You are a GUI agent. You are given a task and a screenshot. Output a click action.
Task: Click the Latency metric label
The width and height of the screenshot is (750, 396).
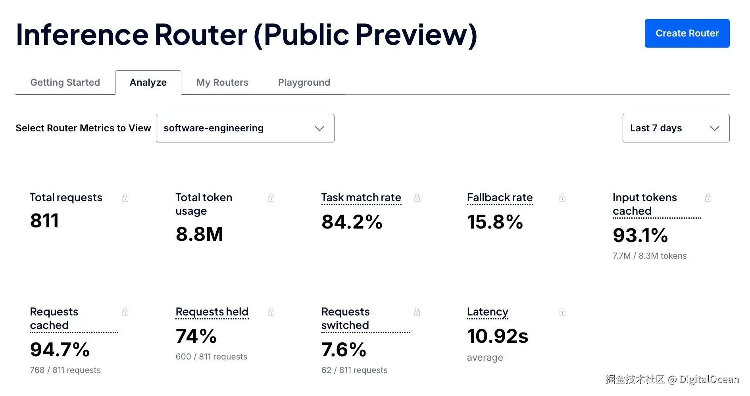(x=487, y=312)
